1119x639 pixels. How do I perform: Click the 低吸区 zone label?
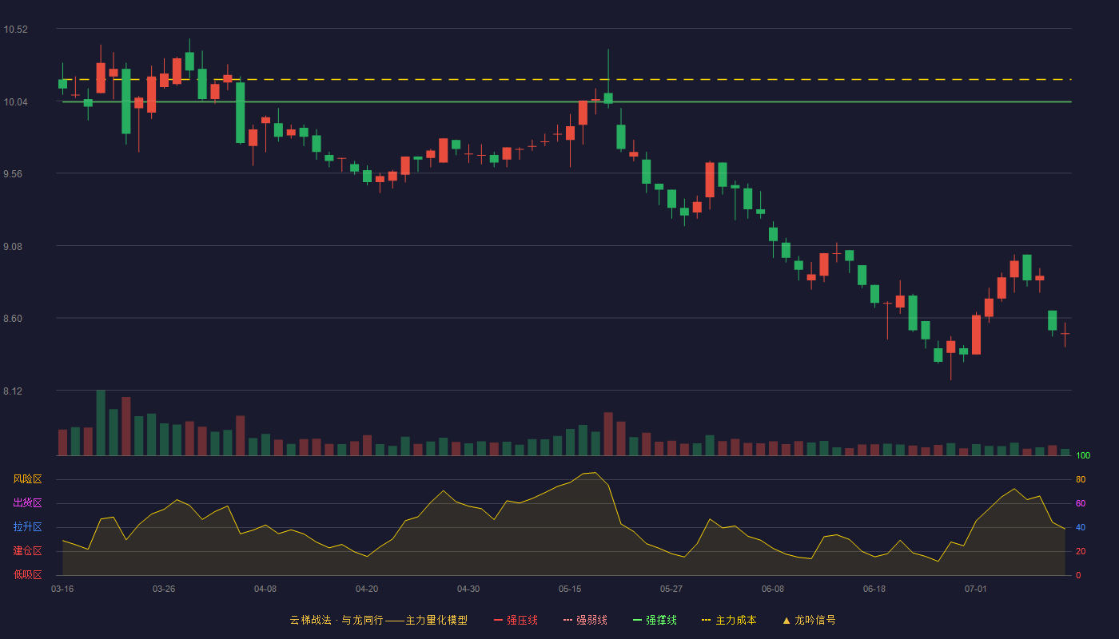coord(27,575)
